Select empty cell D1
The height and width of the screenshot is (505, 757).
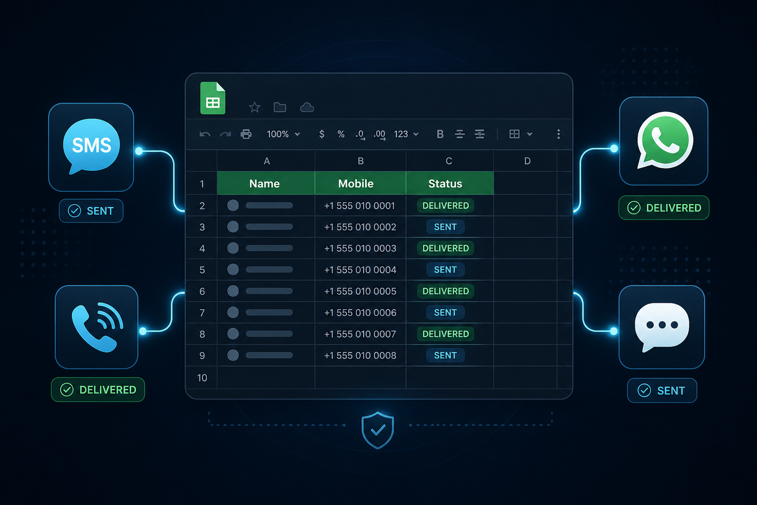pos(525,183)
